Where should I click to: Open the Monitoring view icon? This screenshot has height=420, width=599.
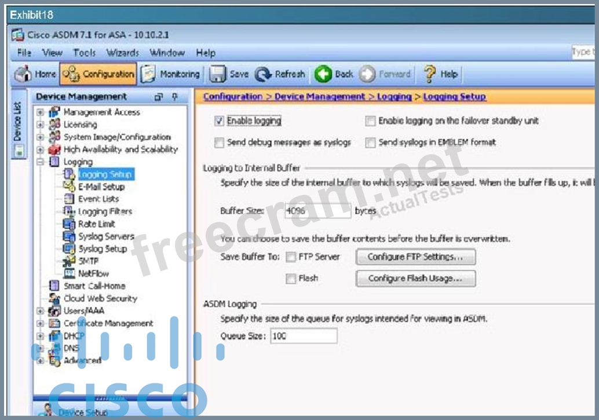[148, 74]
